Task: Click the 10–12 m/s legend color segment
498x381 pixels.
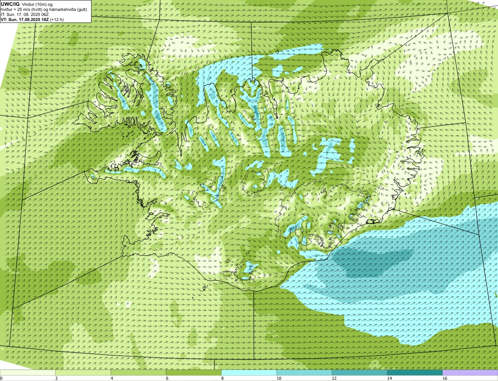Action: [x=304, y=372]
